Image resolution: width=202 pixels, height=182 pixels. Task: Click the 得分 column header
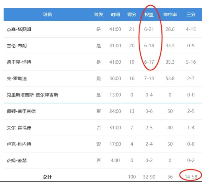(x=132, y=14)
